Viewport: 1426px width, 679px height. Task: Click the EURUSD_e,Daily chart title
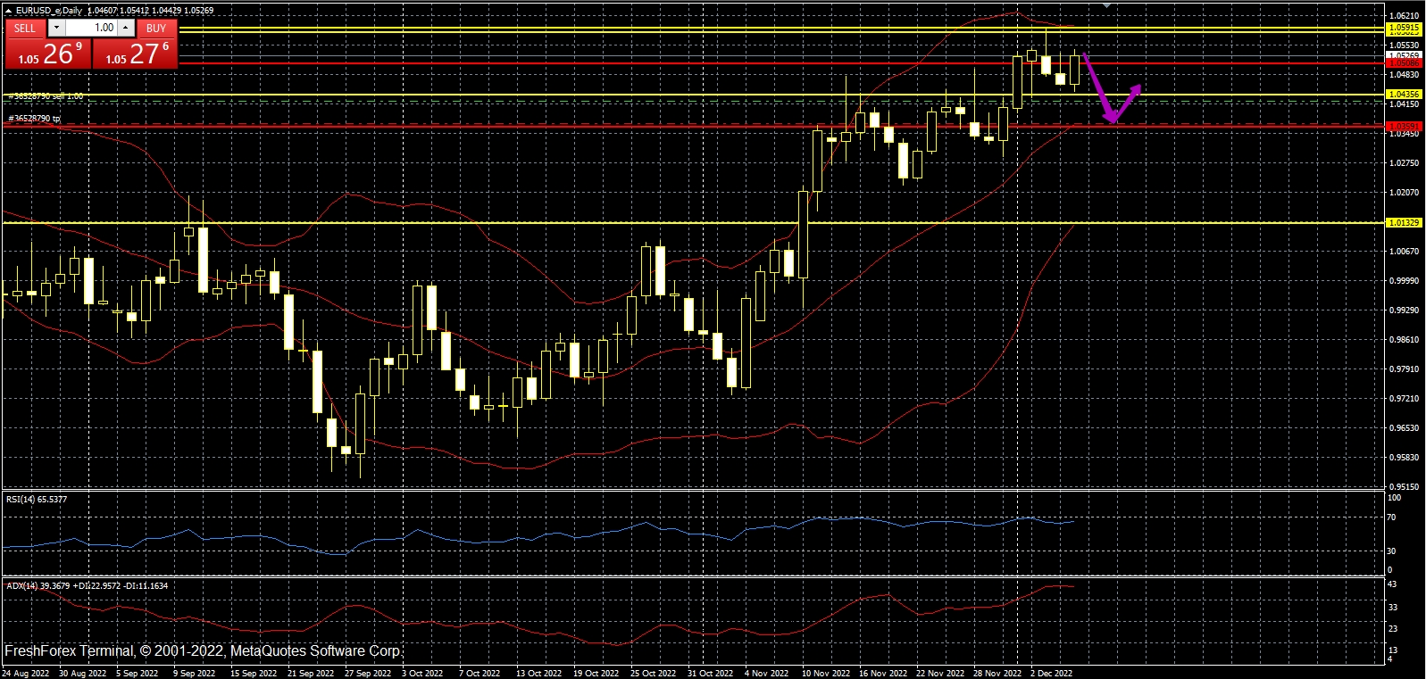tap(49, 11)
